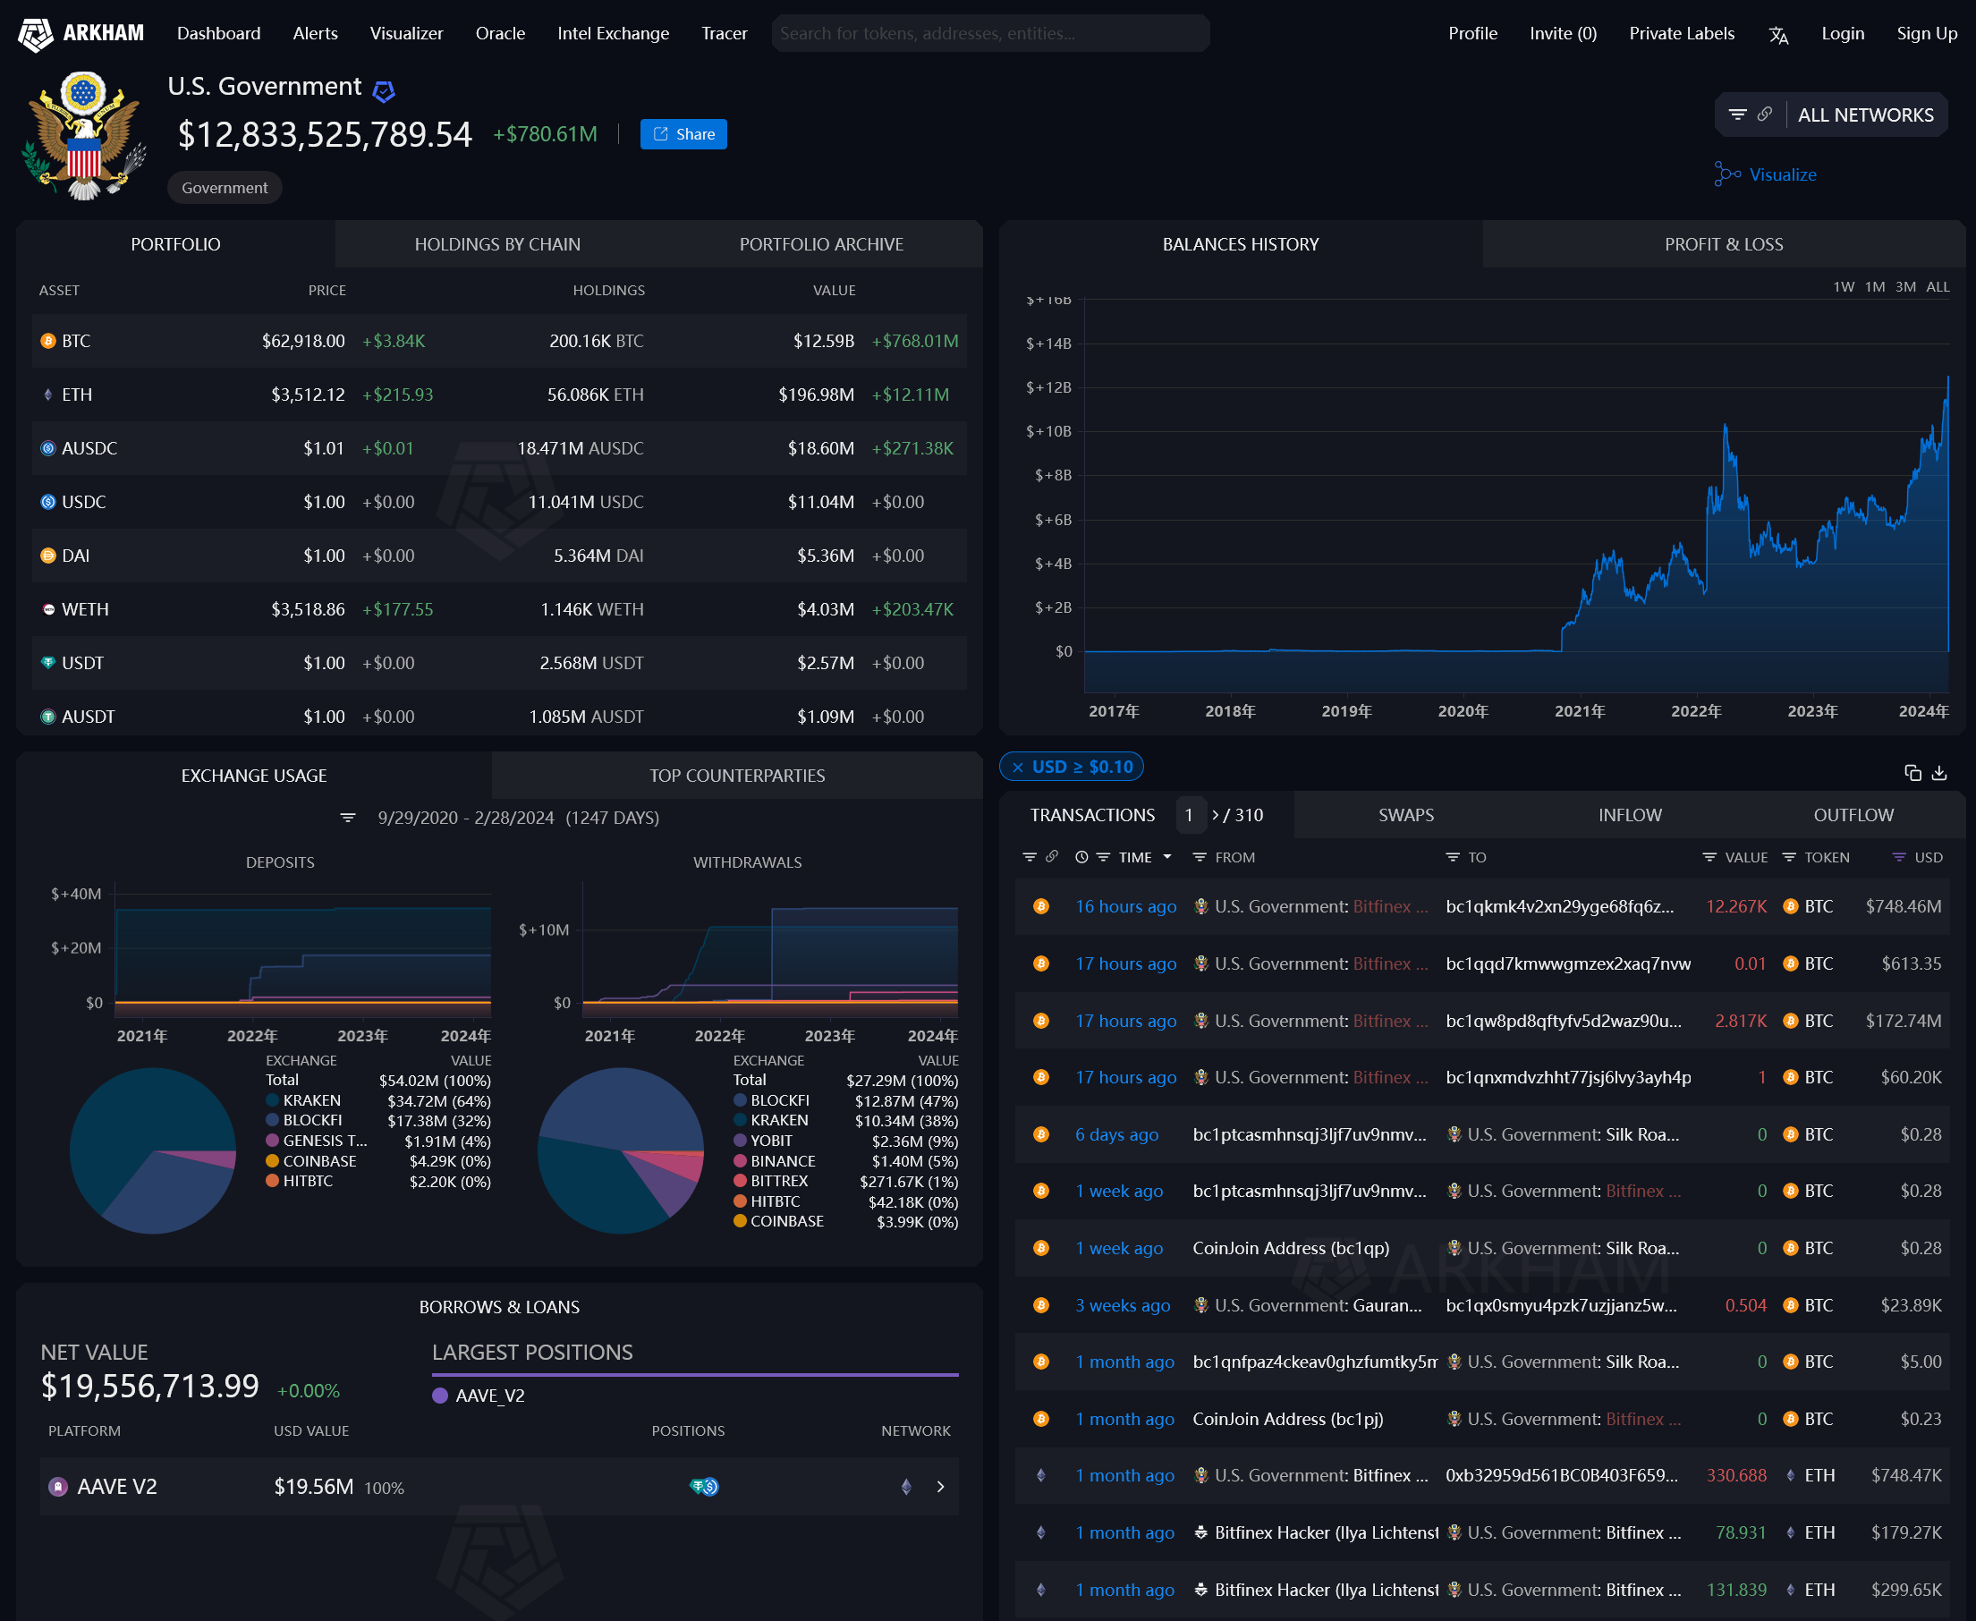This screenshot has width=1976, height=1621.
Task: Open Tracer in top navigation
Action: [724, 34]
